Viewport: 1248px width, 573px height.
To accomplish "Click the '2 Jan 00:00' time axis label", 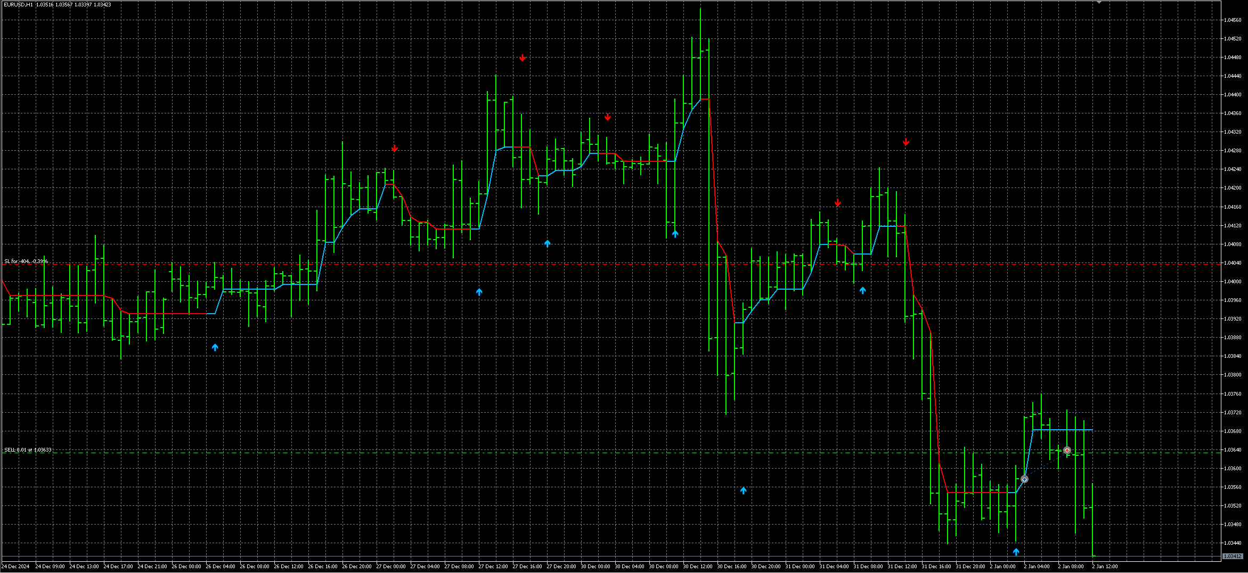I will tap(1002, 567).
